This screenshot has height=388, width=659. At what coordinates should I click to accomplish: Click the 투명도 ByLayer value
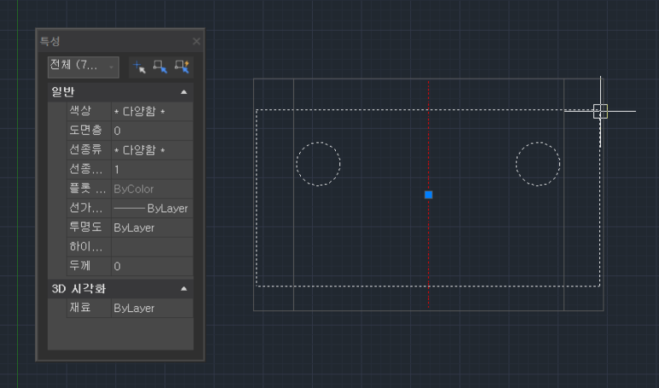pyautogui.click(x=152, y=228)
